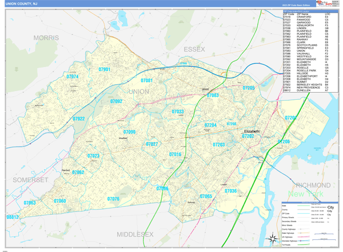Click ZIP code 07016 on the map
The width and height of the screenshot is (343, 252).
[x=175, y=155]
